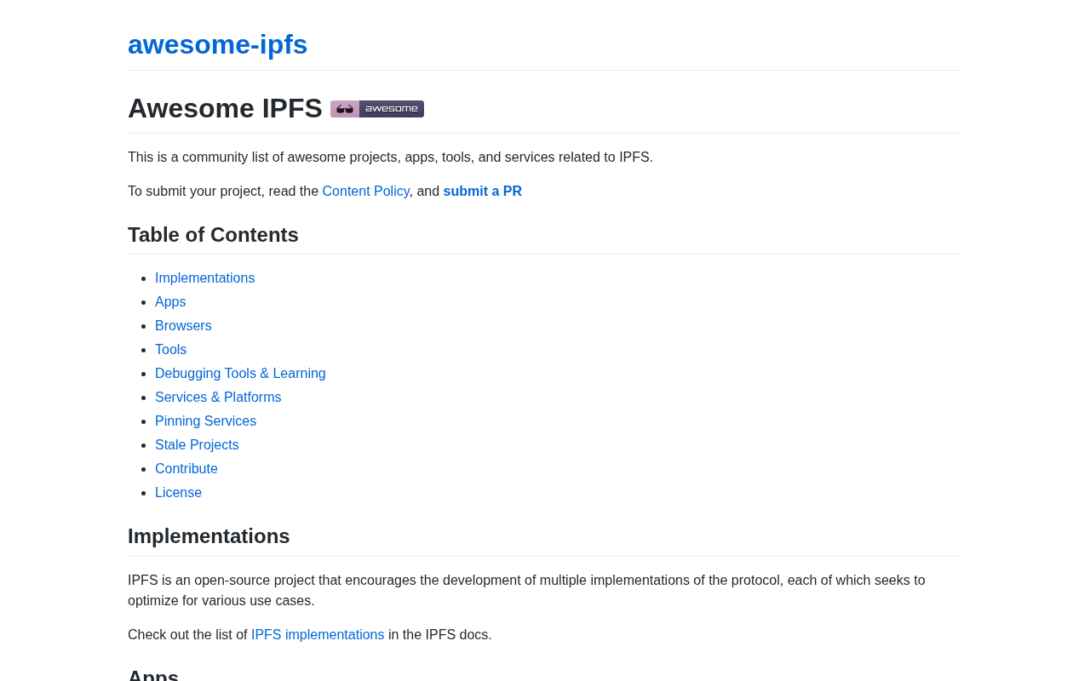Open the Contribute contents link
The image size is (1090, 681).
click(x=186, y=469)
